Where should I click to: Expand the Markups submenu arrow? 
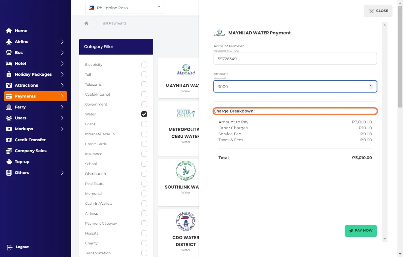coord(62,129)
